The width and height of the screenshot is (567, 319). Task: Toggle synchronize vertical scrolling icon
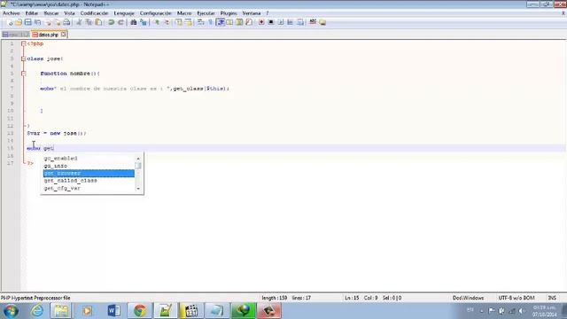click(x=179, y=22)
